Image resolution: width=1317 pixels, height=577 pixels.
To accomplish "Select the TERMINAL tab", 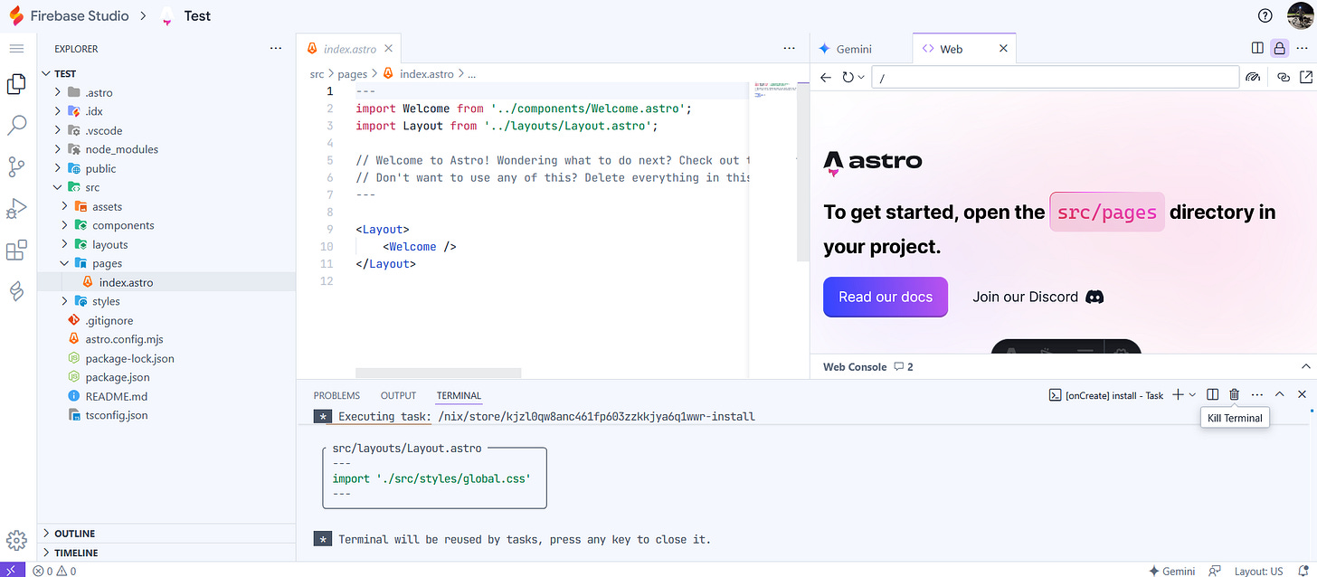I will 459,395.
